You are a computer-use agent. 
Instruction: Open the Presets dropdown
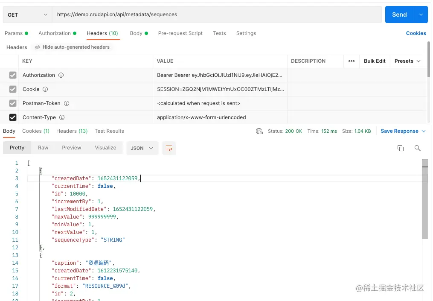407,61
